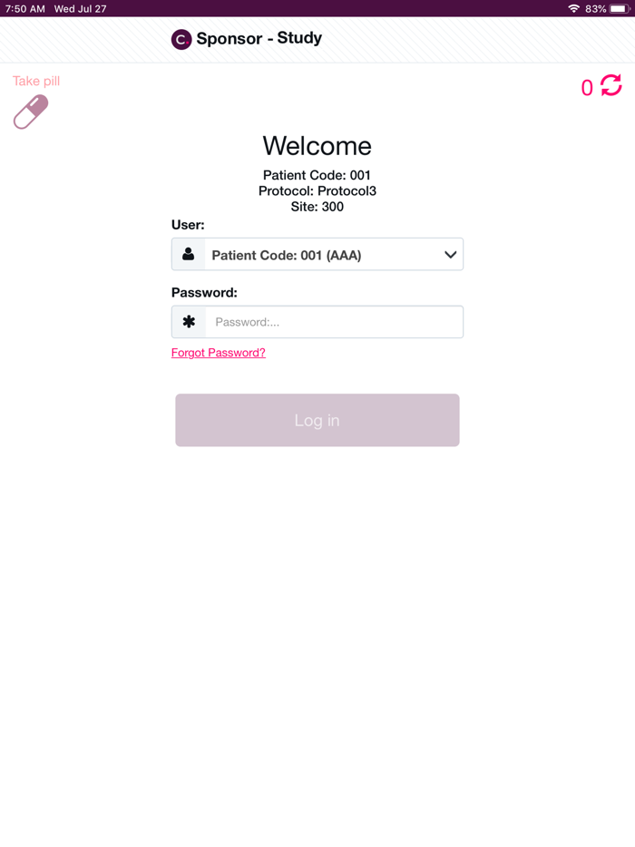
Task: Tap the Wi-Fi icon in status bar
Action: click(574, 9)
